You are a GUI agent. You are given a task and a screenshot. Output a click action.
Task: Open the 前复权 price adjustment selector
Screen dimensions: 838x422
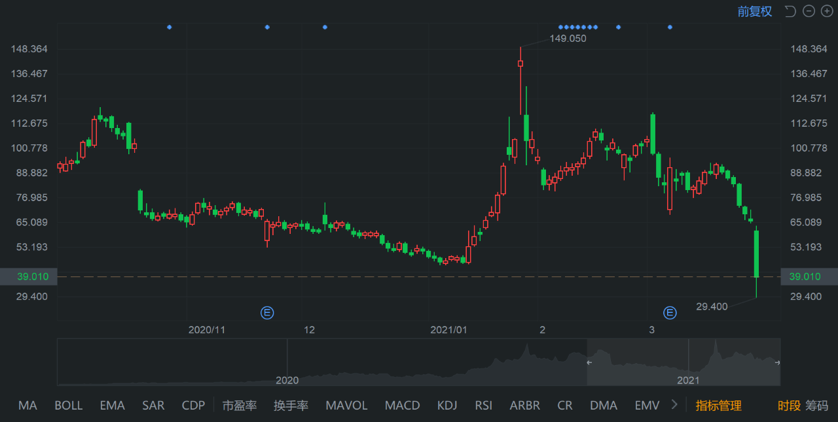pyautogui.click(x=754, y=11)
